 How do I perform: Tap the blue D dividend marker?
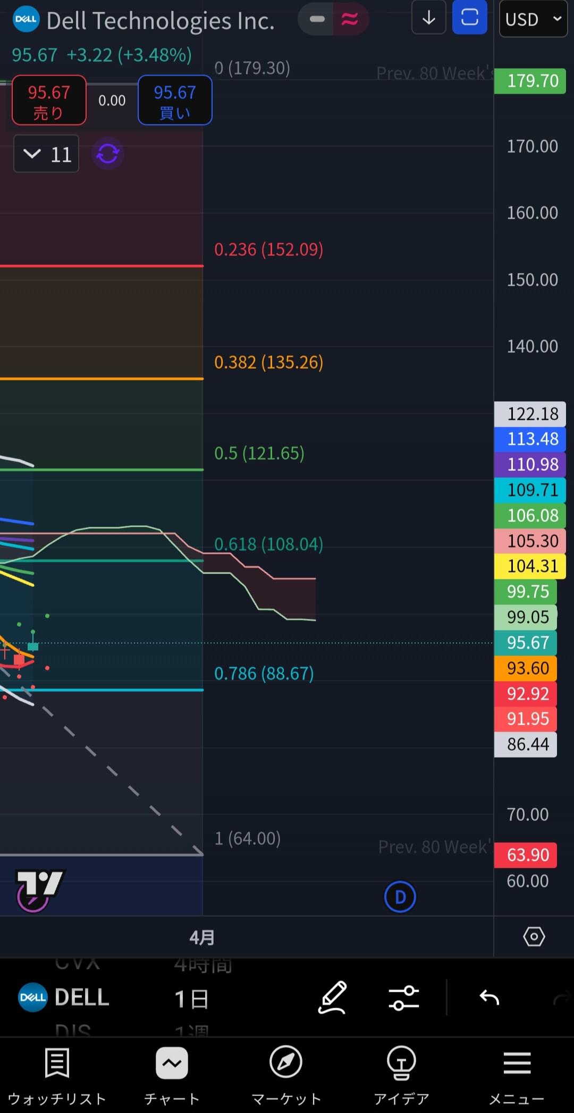[x=400, y=897]
